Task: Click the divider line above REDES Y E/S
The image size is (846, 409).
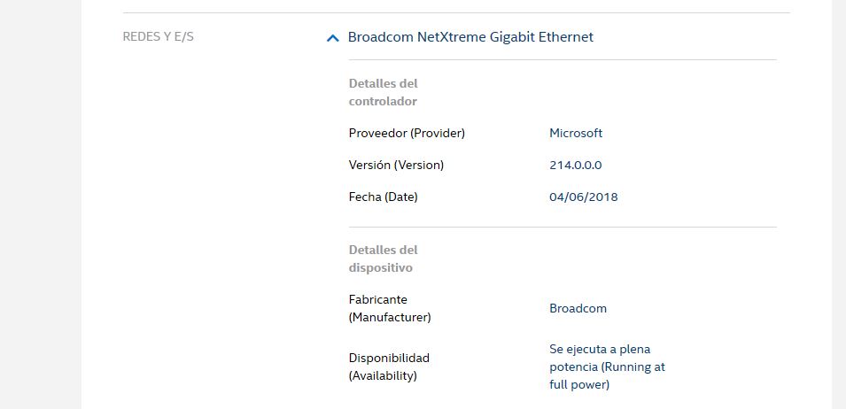Action: click(x=455, y=13)
